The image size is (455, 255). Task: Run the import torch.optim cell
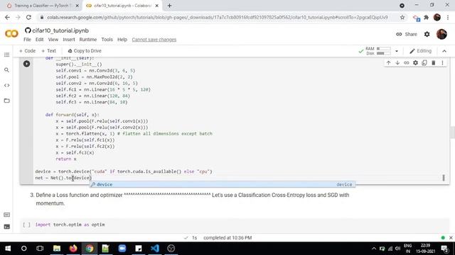pos(26,225)
